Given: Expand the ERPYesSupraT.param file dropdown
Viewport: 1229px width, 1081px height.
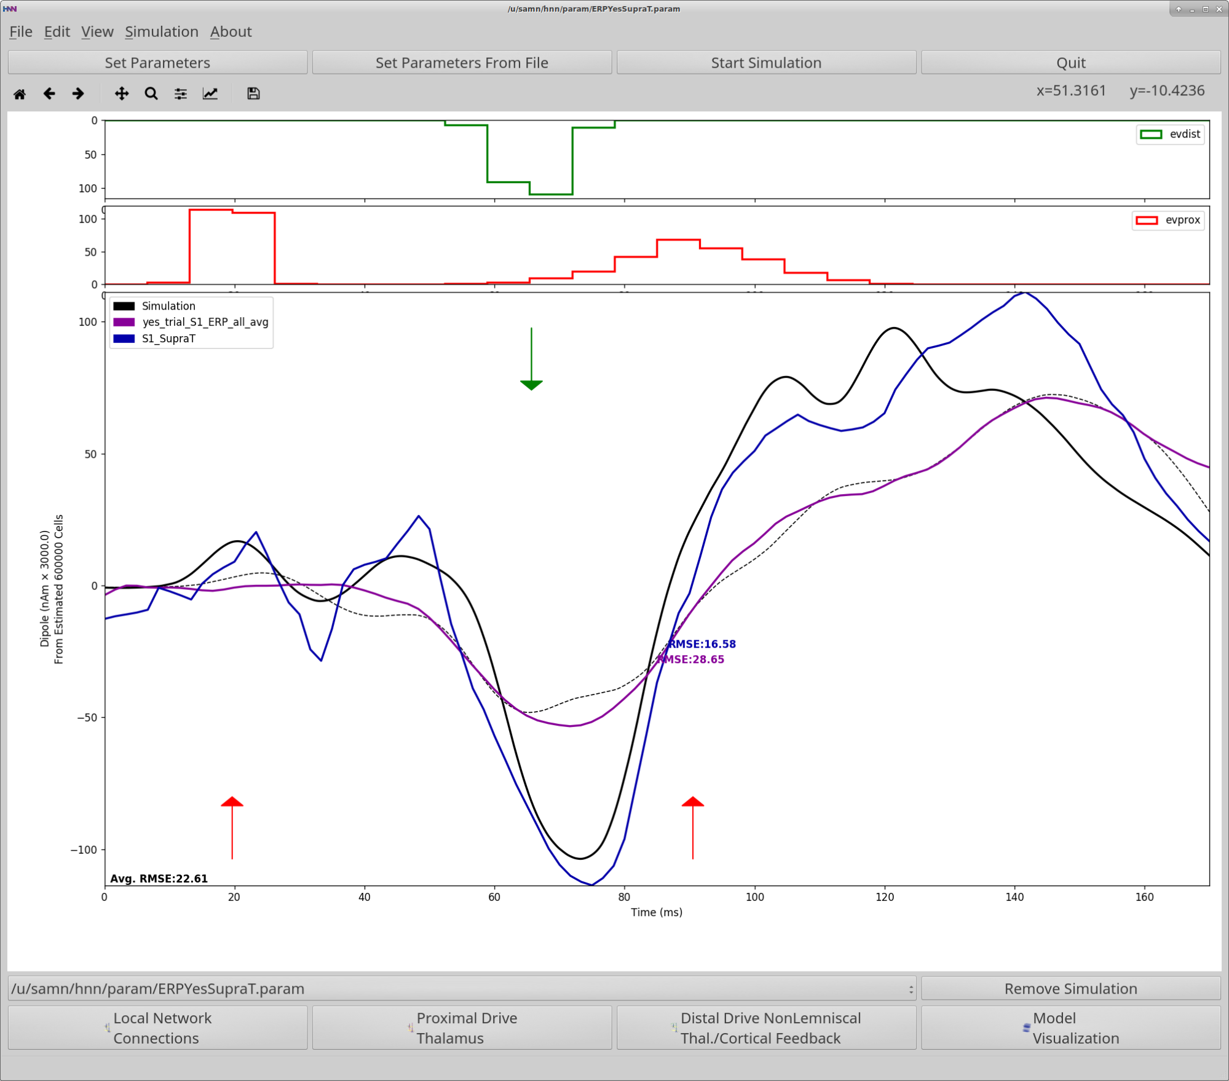Looking at the screenshot, I should click(x=462, y=989).
